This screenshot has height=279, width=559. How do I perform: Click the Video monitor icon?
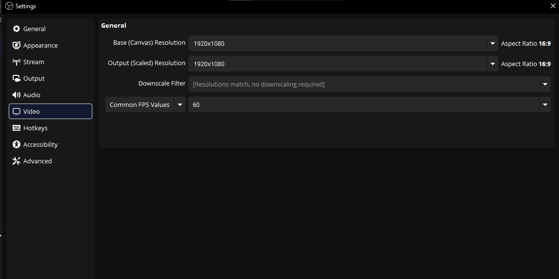click(x=17, y=111)
